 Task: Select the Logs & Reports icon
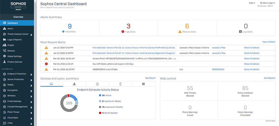pos(4,40)
